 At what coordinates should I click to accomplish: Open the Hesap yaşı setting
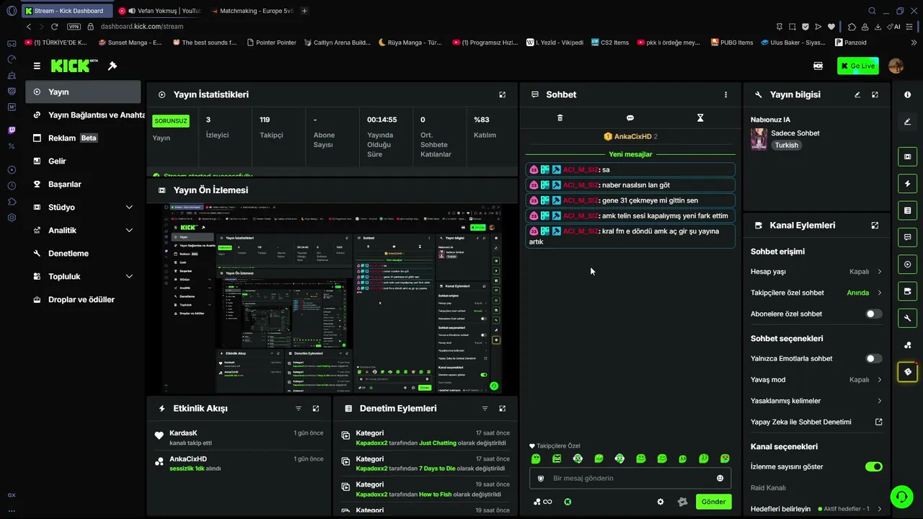click(816, 272)
